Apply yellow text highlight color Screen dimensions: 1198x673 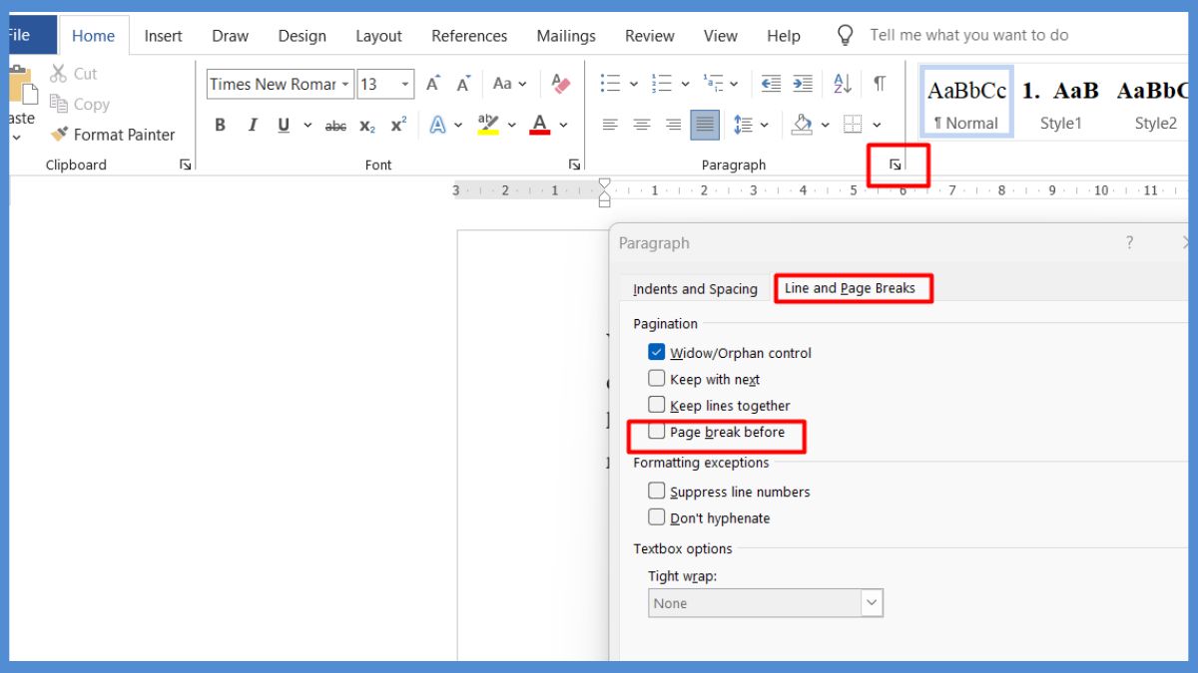pyautogui.click(x=488, y=125)
